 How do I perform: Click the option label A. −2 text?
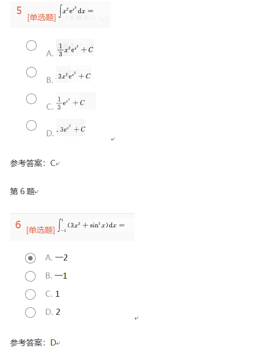point(56,257)
